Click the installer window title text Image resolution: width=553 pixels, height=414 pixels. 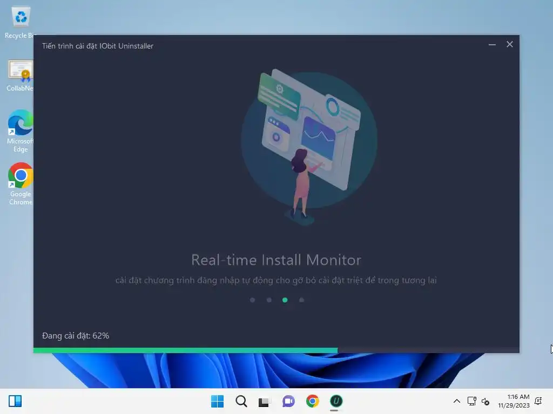(98, 46)
